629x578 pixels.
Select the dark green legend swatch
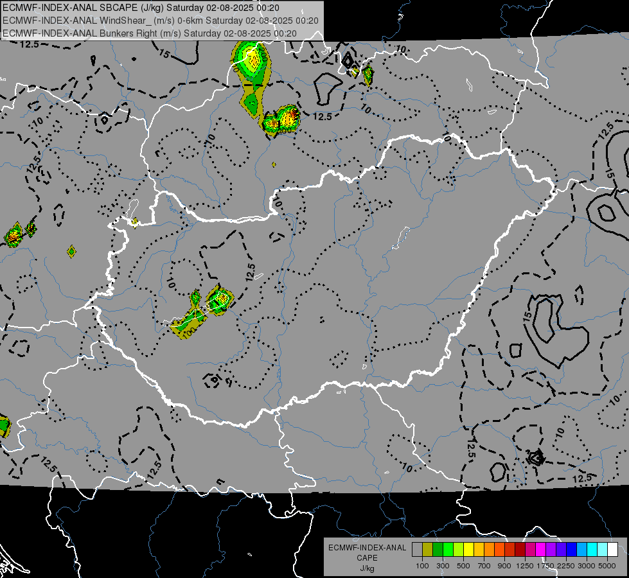click(x=438, y=549)
